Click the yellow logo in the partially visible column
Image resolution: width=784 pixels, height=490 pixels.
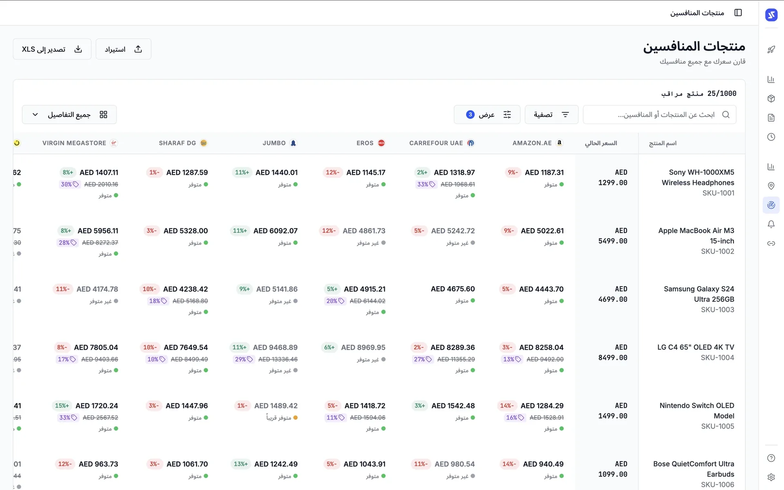tap(17, 143)
